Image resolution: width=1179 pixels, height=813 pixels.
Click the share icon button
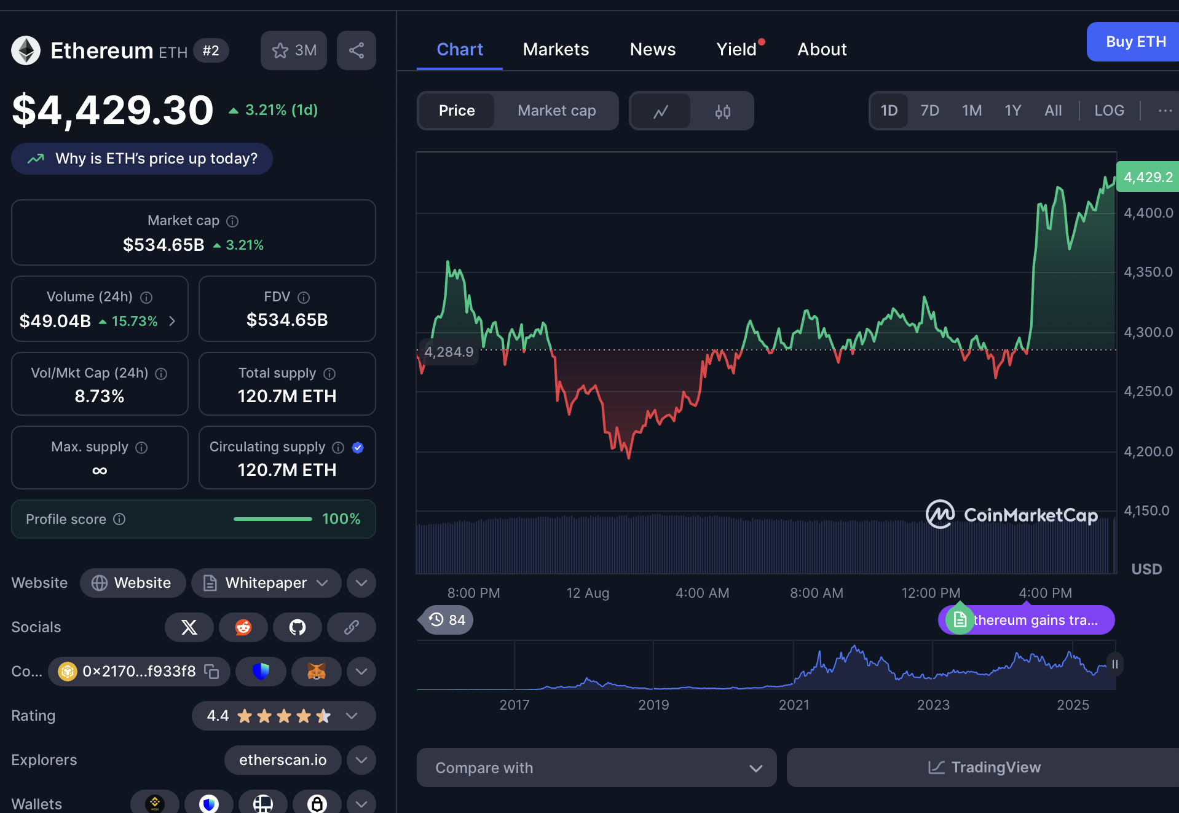click(x=357, y=50)
